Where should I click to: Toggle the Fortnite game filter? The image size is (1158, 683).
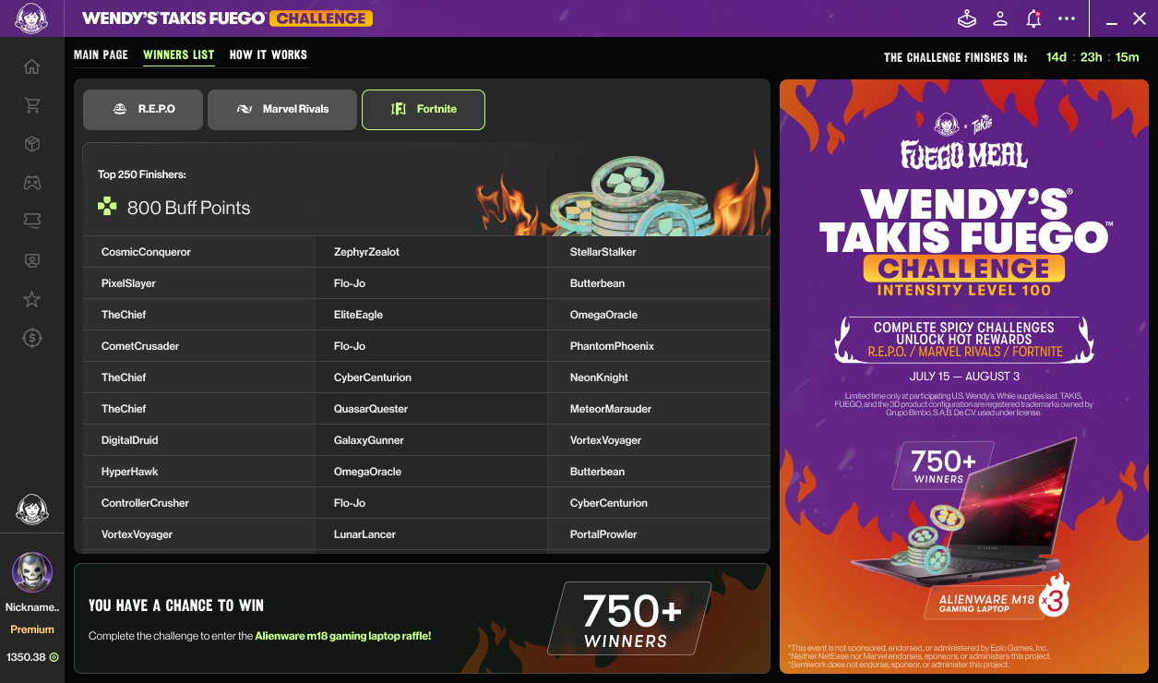pos(423,109)
